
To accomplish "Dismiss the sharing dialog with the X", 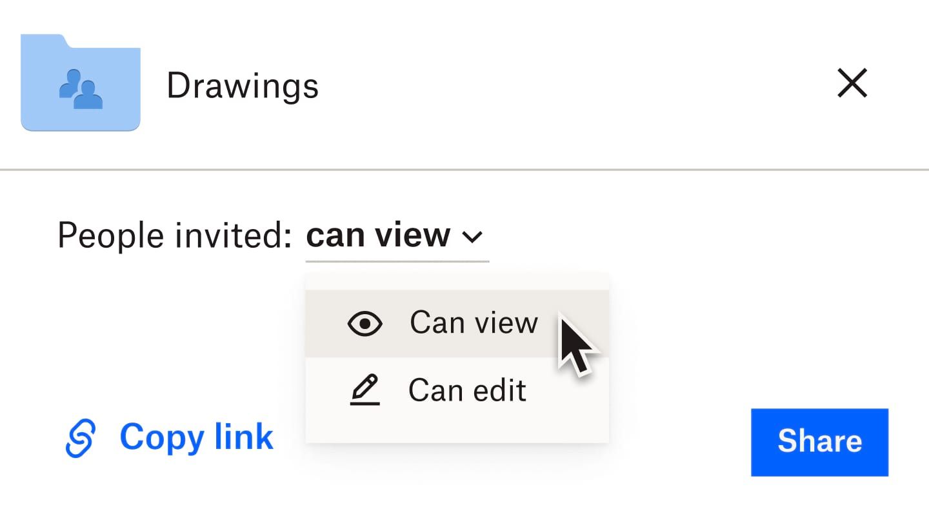I will click(x=852, y=83).
